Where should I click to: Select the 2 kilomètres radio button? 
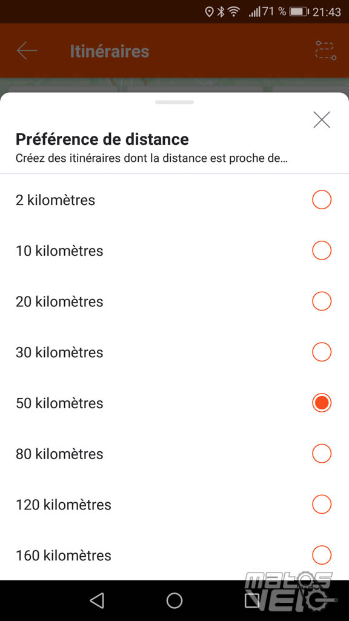[322, 200]
